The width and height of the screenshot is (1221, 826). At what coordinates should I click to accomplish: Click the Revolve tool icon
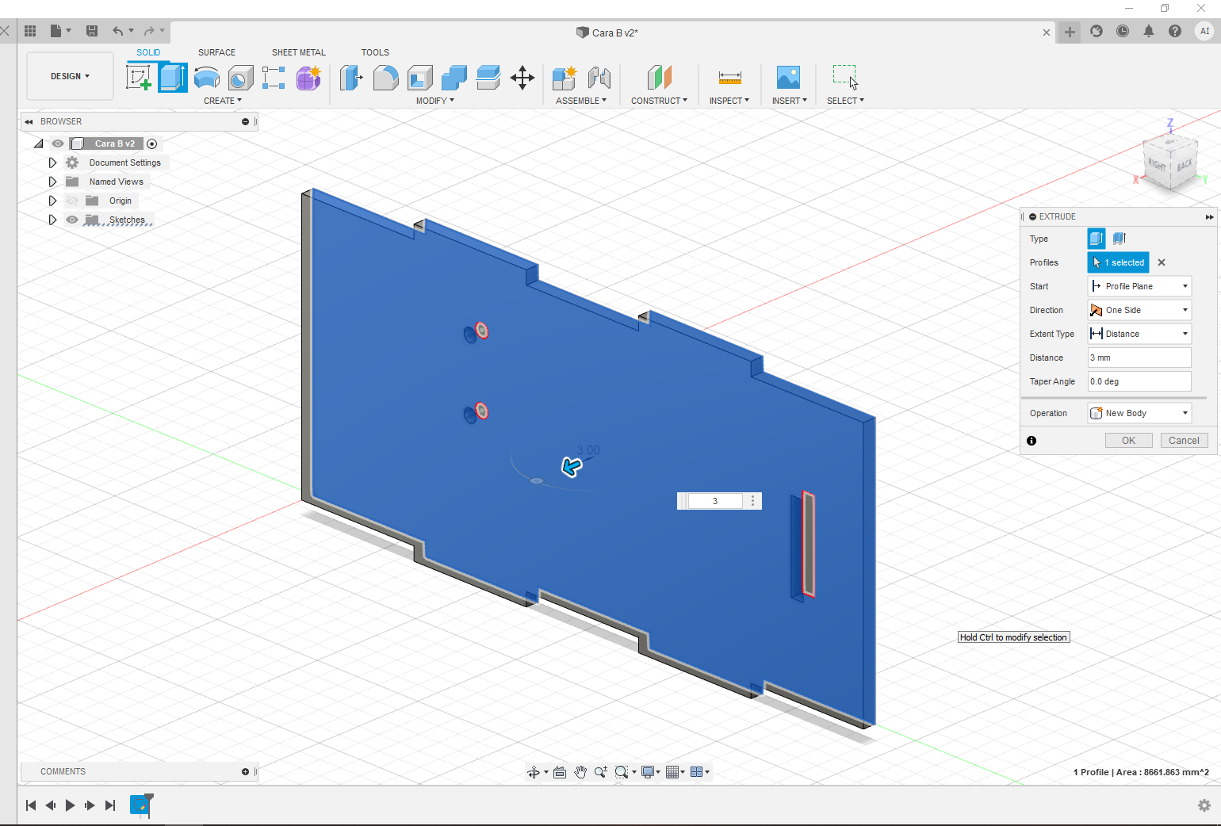click(207, 78)
